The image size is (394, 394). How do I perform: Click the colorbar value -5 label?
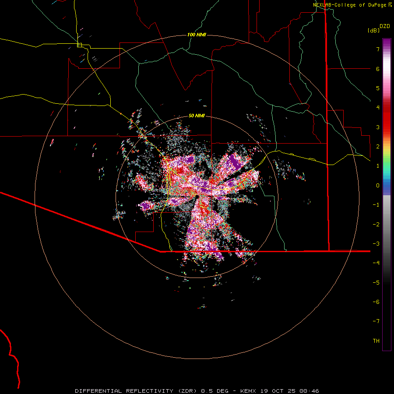pos(376,283)
